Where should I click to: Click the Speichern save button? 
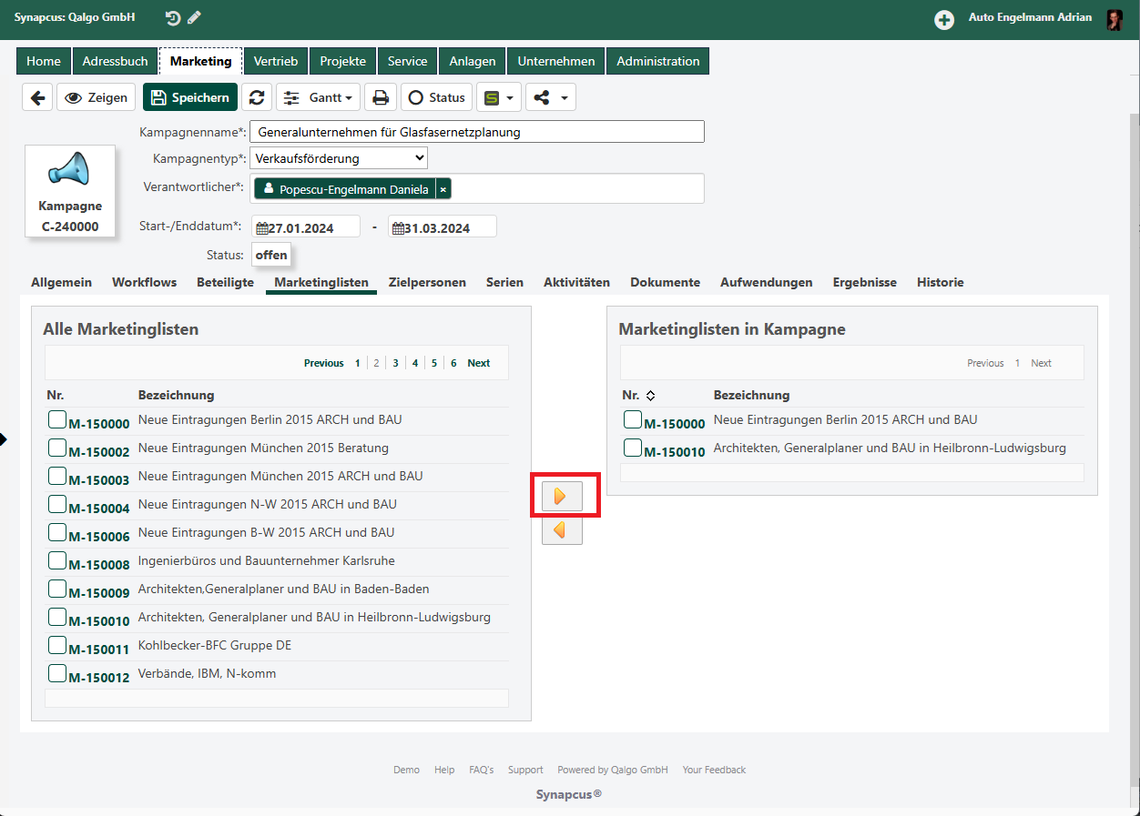point(190,97)
